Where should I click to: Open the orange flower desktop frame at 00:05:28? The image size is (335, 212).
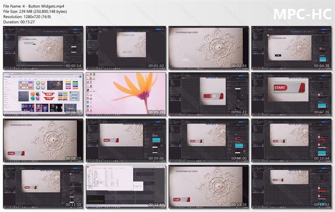tap(126, 94)
